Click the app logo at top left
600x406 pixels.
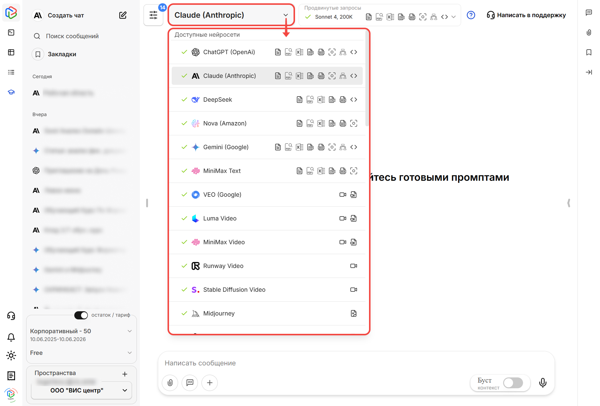11,13
